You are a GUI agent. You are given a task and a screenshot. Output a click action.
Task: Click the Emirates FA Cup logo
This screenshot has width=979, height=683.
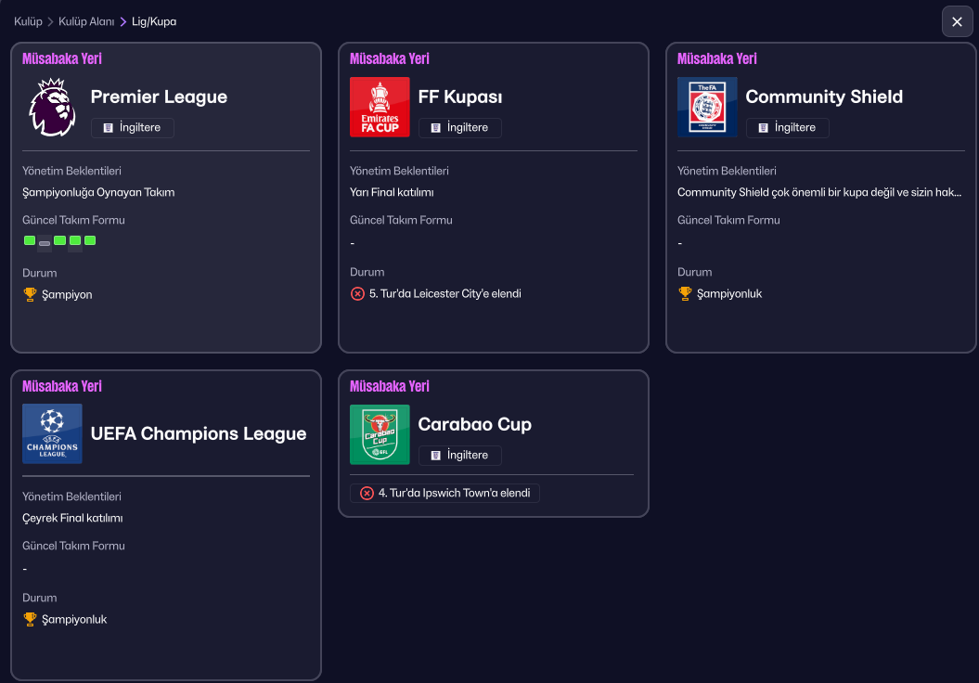coord(380,108)
